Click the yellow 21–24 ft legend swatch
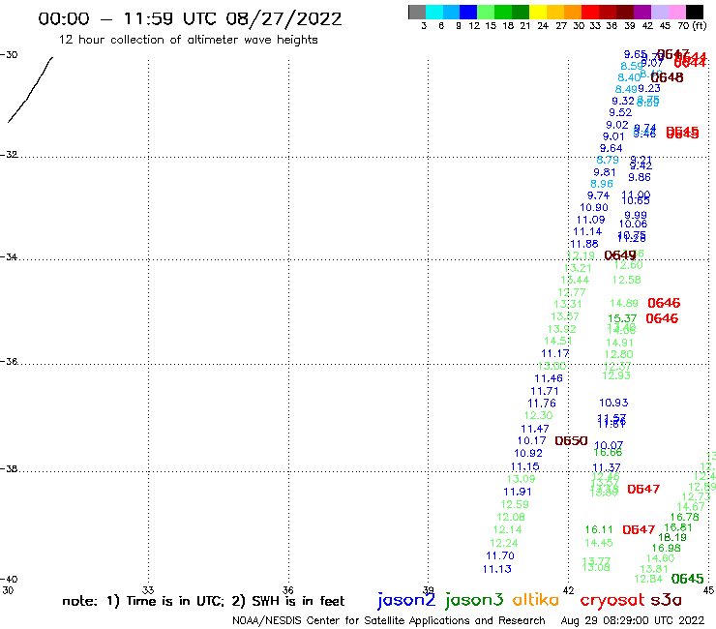This screenshot has height=629, width=716. (538, 12)
